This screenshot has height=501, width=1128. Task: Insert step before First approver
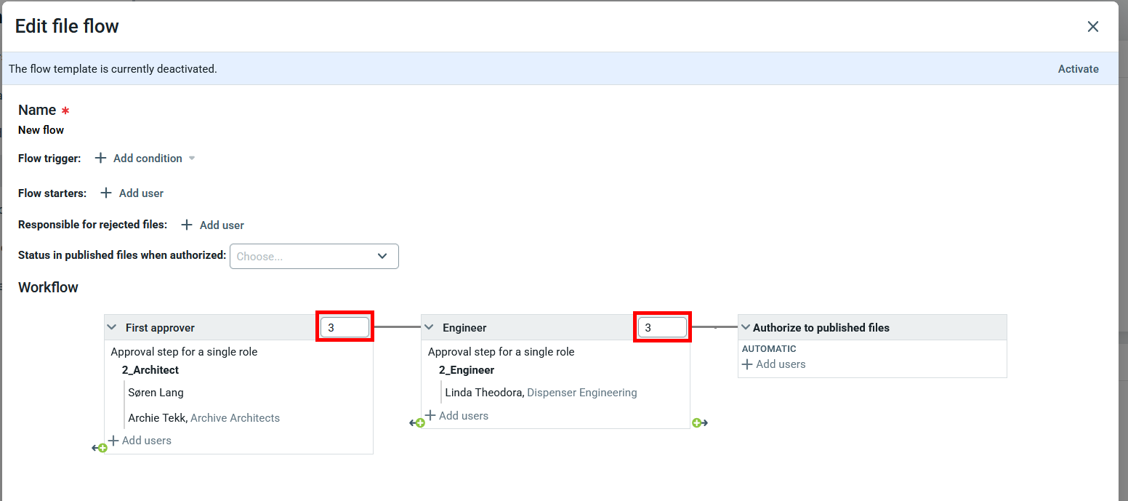tap(100, 448)
